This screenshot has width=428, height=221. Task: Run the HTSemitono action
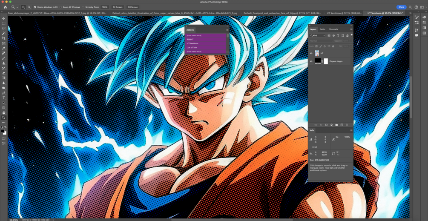pos(206,43)
